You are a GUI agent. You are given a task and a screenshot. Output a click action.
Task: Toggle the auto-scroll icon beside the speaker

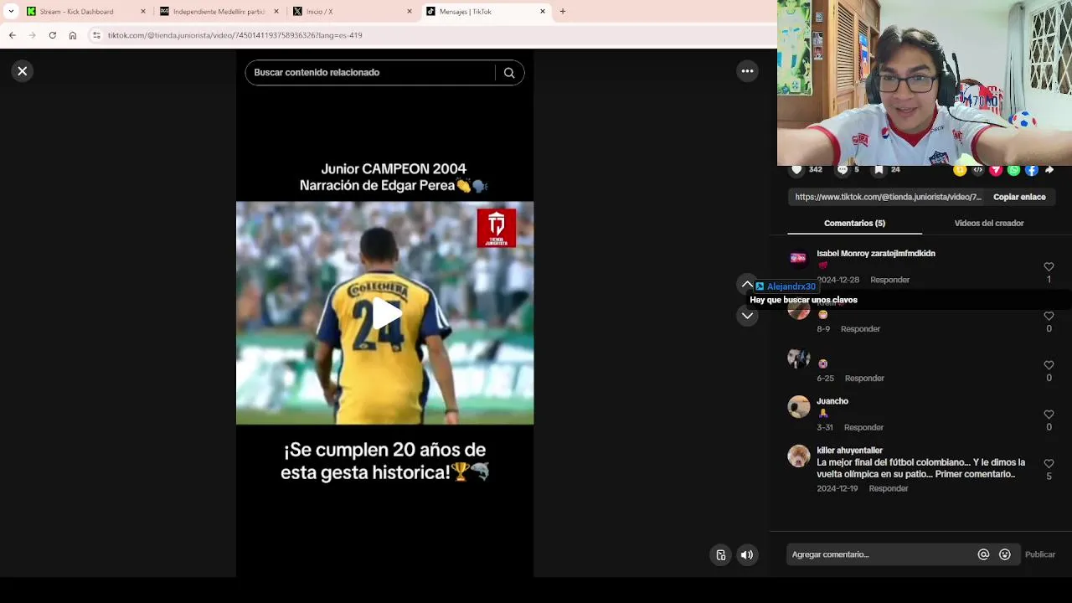point(721,554)
